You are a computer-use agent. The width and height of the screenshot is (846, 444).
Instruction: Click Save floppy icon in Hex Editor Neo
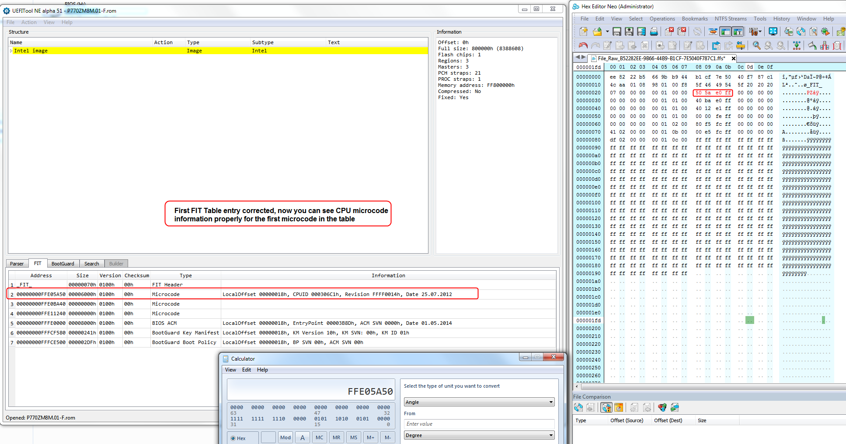click(617, 31)
